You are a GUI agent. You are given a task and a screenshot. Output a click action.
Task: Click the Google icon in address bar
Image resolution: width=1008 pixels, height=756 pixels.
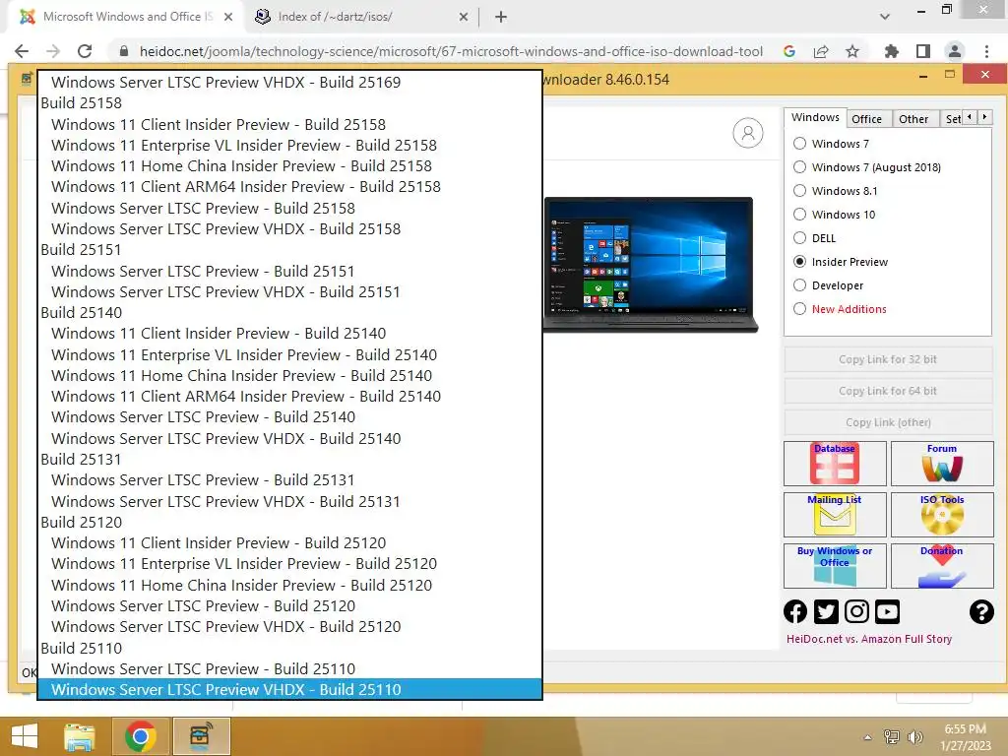click(789, 51)
